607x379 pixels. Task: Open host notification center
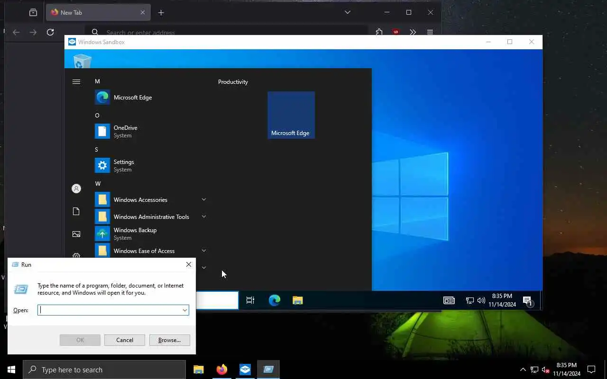point(591,370)
